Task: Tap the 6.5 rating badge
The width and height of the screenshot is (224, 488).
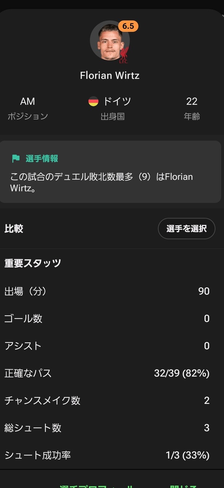Action: (x=128, y=27)
